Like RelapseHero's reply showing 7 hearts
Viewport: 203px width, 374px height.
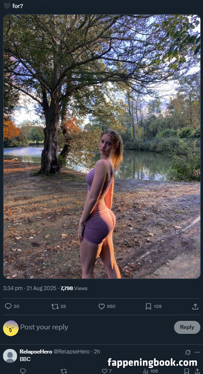pos(105,371)
